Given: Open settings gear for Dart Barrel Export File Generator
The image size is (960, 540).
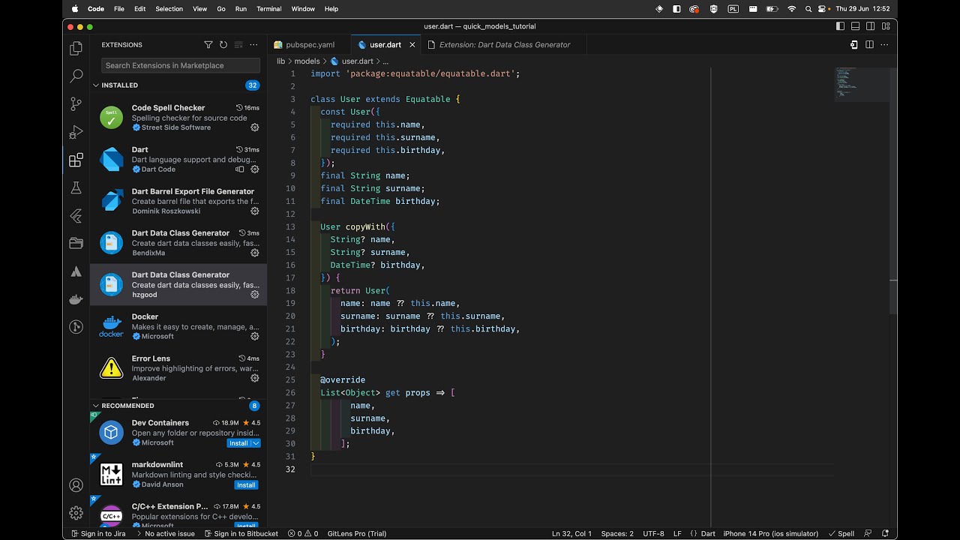Looking at the screenshot, I should point(254,211).
